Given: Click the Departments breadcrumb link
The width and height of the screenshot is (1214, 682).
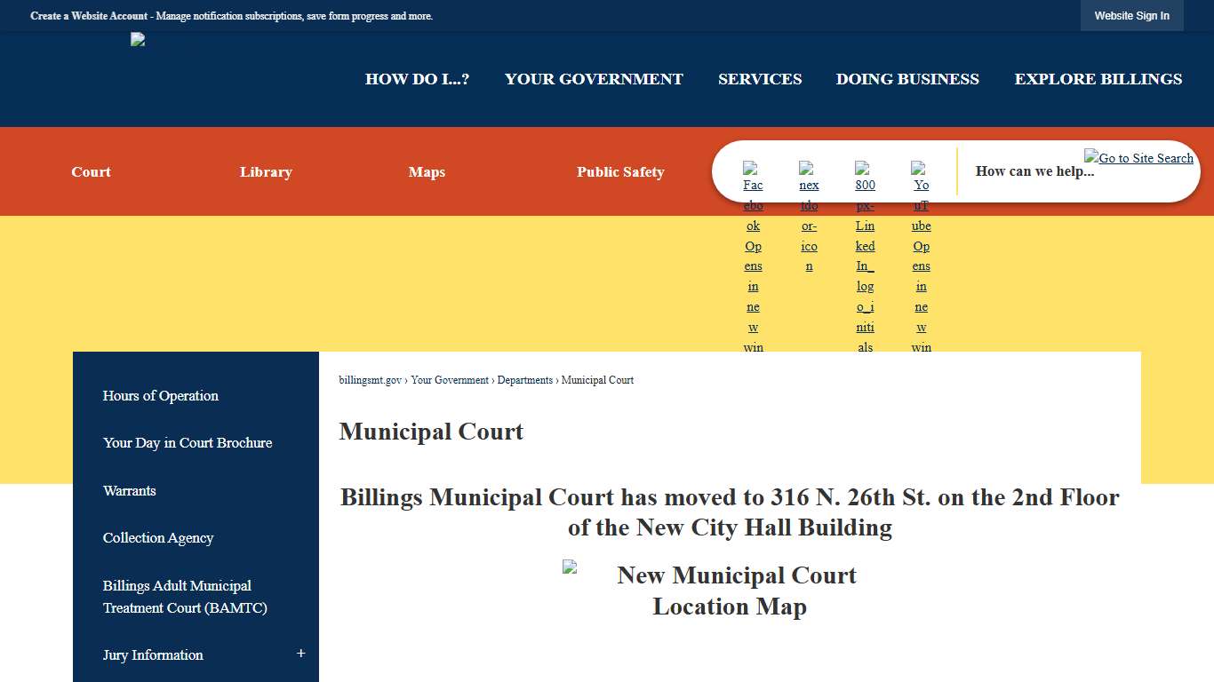Looking at the screenshot, I should coord(525,380).
